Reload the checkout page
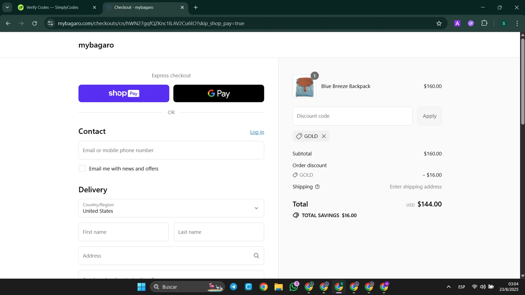This screenshot has width=525, height=295. pyautogui.click(x=35, y=23)
